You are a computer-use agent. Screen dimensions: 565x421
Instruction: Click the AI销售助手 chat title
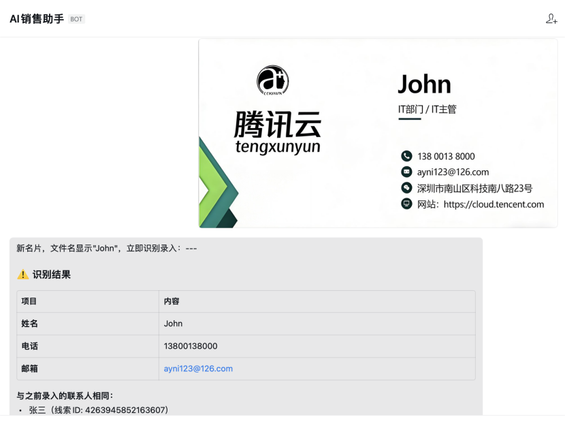37,19
